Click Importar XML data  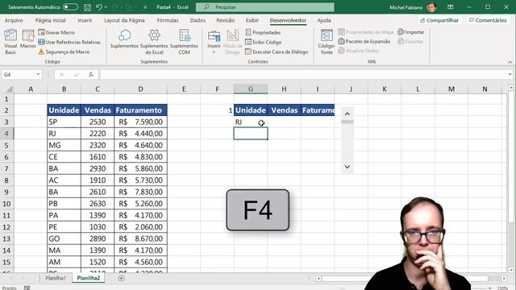(411, 32)
